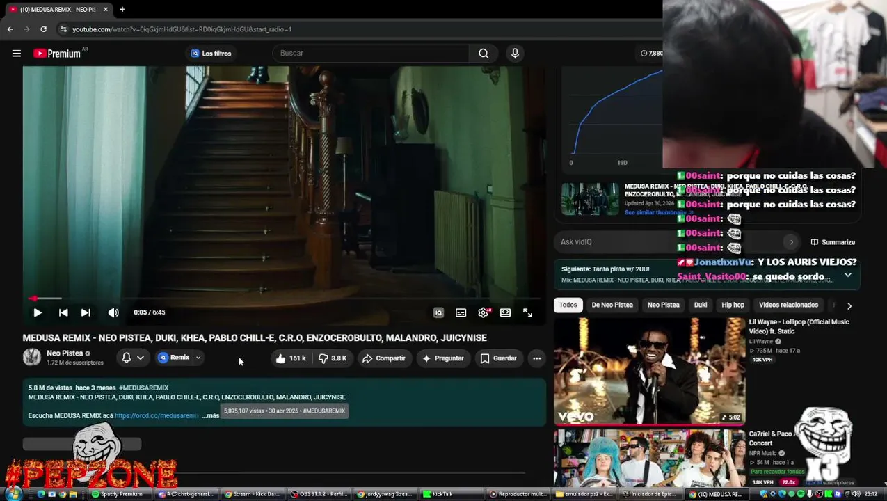Select the Hip hop filter chip

point(733,305)
